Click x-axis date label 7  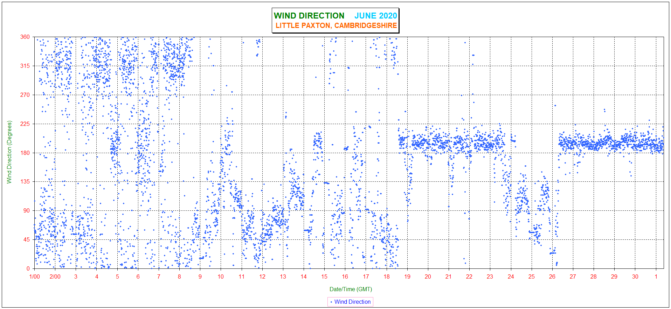point(159,276)
